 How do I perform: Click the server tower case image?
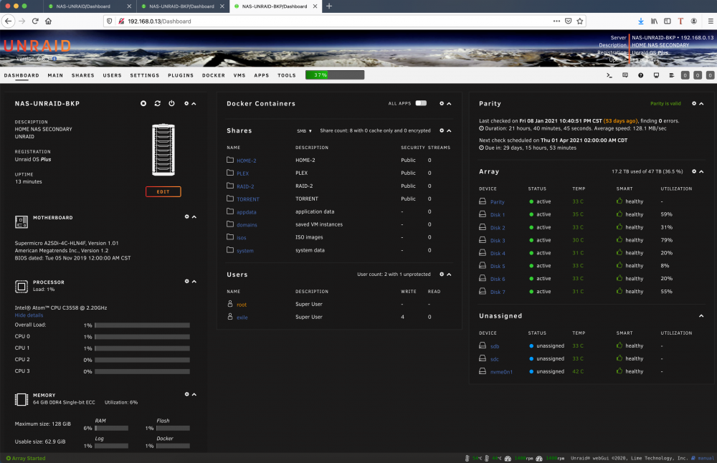click(163, 150)
